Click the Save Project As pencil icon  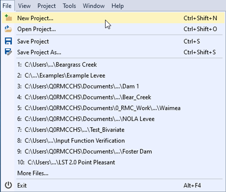(x=8, y=52)
